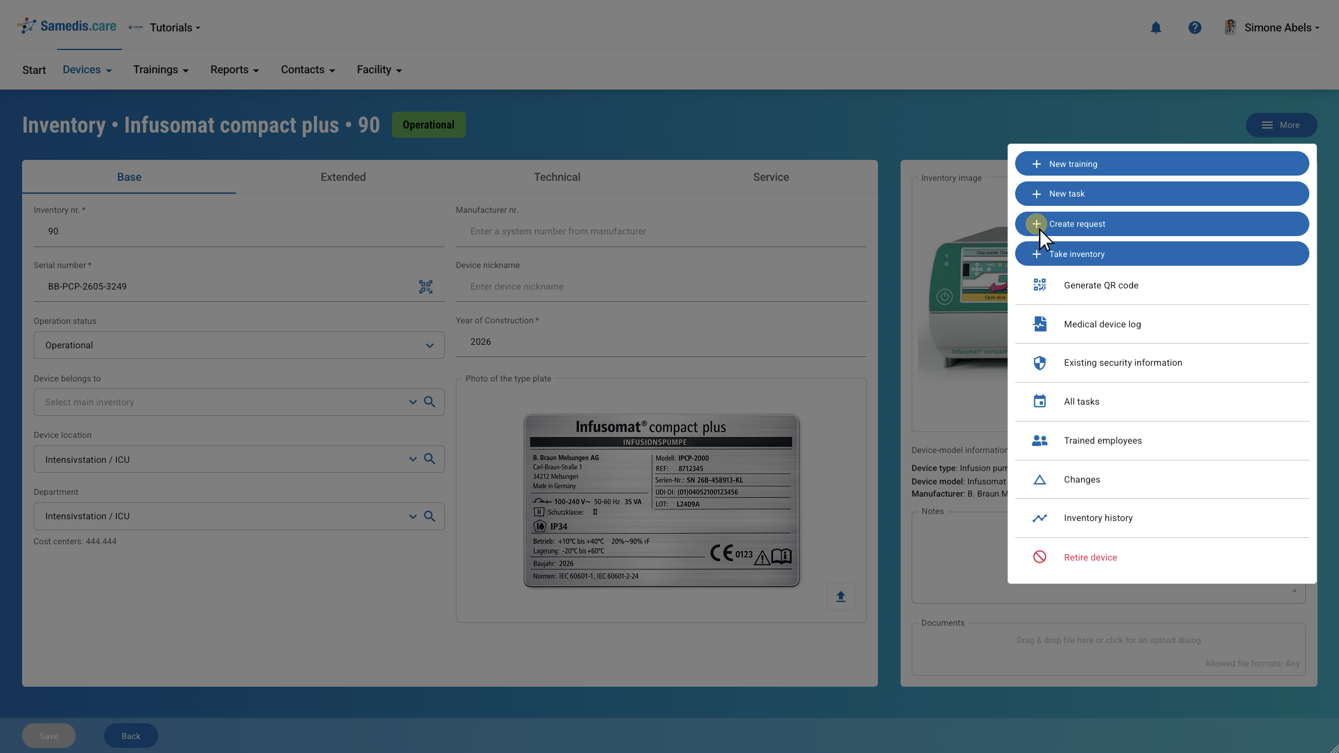Image resolution: width=1339 pixels, height=753 pixels.
Task: Click the Create request button
Action: coord(1162,224)
